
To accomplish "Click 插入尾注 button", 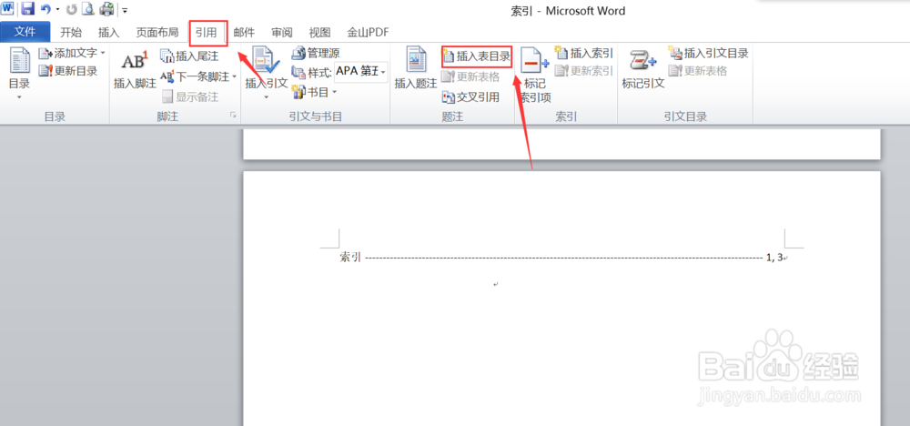I will coord(190,56).
